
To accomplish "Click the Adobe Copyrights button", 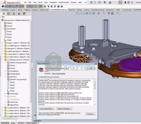I will point(64,109).
